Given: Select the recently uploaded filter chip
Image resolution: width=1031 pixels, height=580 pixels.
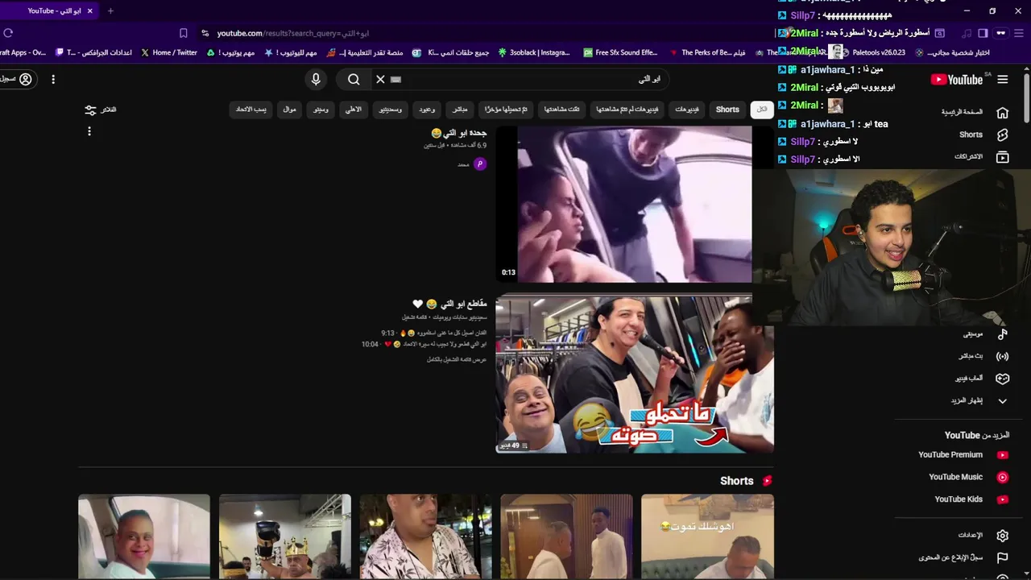Looking at the screenshot, I should 506,110.
